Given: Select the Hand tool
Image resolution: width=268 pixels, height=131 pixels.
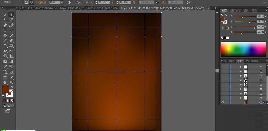Looking at the screenshot, I should (x=5, y=82).
